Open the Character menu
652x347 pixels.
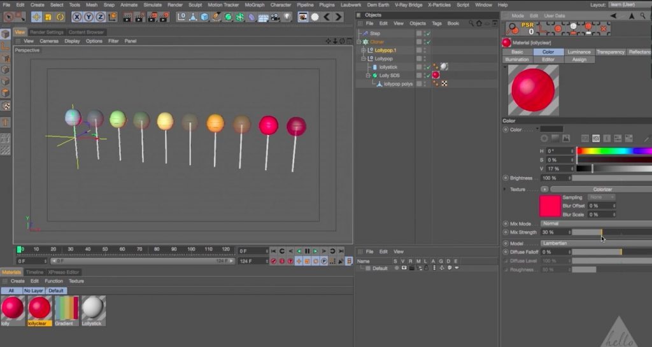[x=281, y=5]
